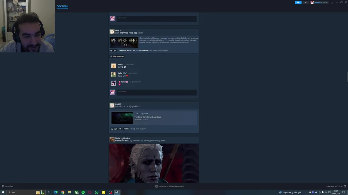The image size is (348, 195).
Task: Open 'Arkadaşlar ve Sohbet' friends chat
Action: click(x=336, y=186)
